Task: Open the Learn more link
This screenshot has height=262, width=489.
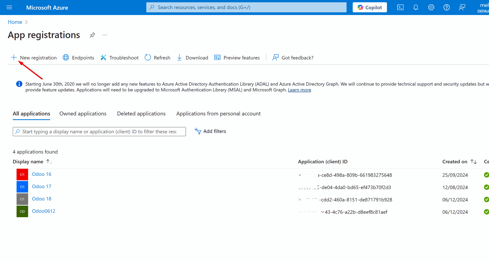Action: pyautogui.click(x=300, y=90)
